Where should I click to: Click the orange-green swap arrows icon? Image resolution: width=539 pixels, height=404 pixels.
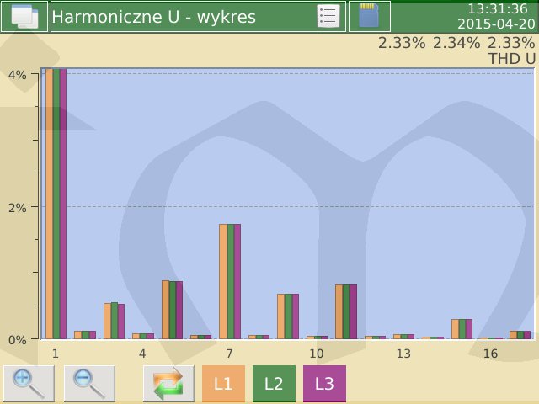(168, 384)
